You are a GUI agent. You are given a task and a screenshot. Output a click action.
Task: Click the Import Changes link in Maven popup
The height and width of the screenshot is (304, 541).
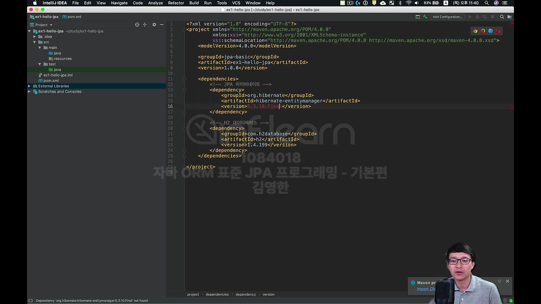pyautogui.click(x=426, y=289)
